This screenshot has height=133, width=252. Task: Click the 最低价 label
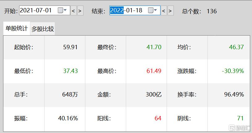pyautogui.click(x=23, y=71)
